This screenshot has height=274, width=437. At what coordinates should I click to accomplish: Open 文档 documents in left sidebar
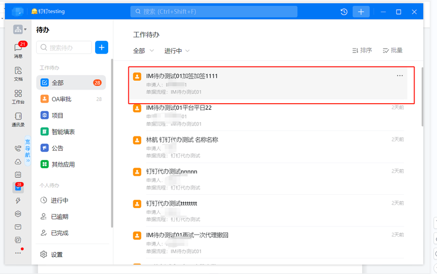click(18, 73)
